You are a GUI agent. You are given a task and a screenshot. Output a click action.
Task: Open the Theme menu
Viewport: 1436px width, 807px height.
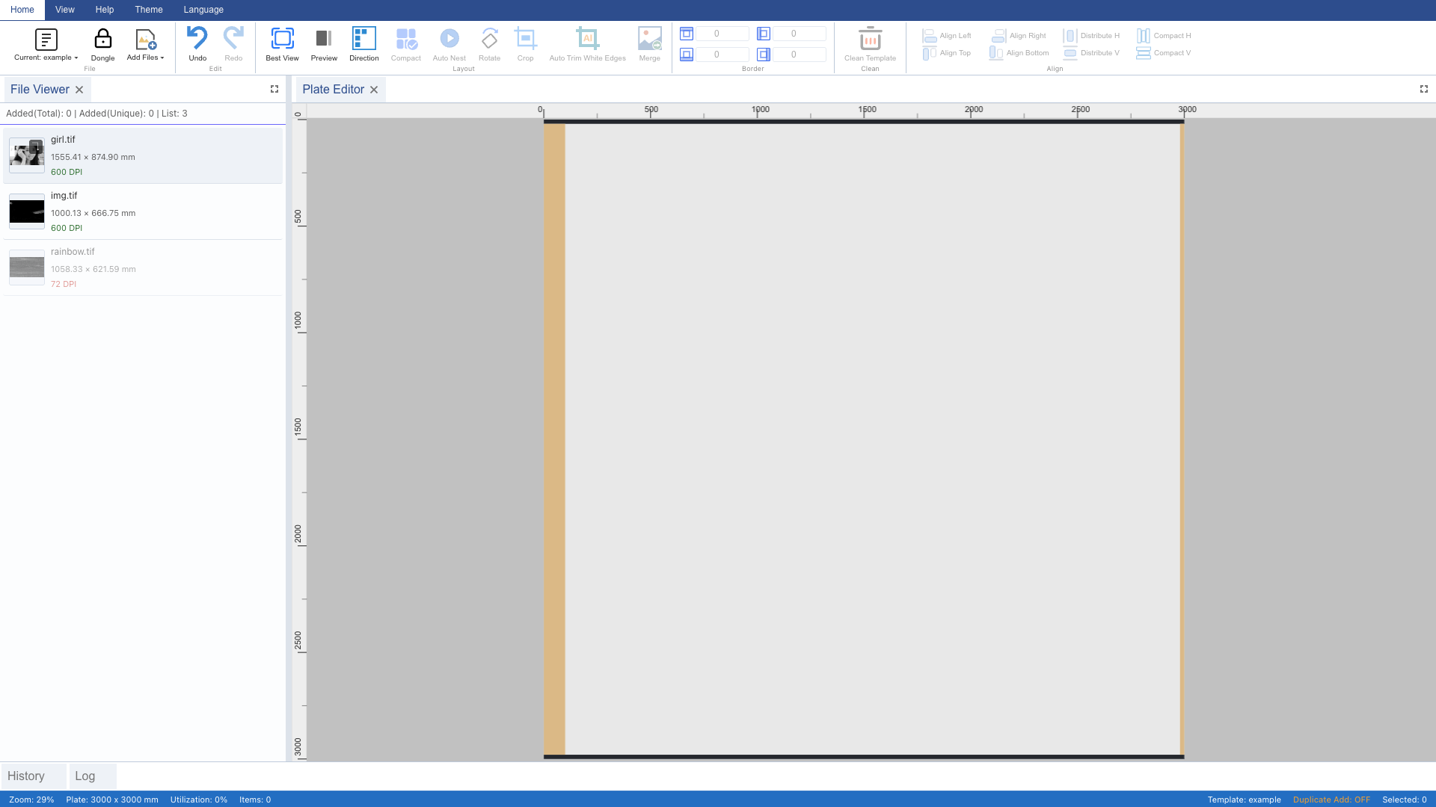[x=149, y=10]
